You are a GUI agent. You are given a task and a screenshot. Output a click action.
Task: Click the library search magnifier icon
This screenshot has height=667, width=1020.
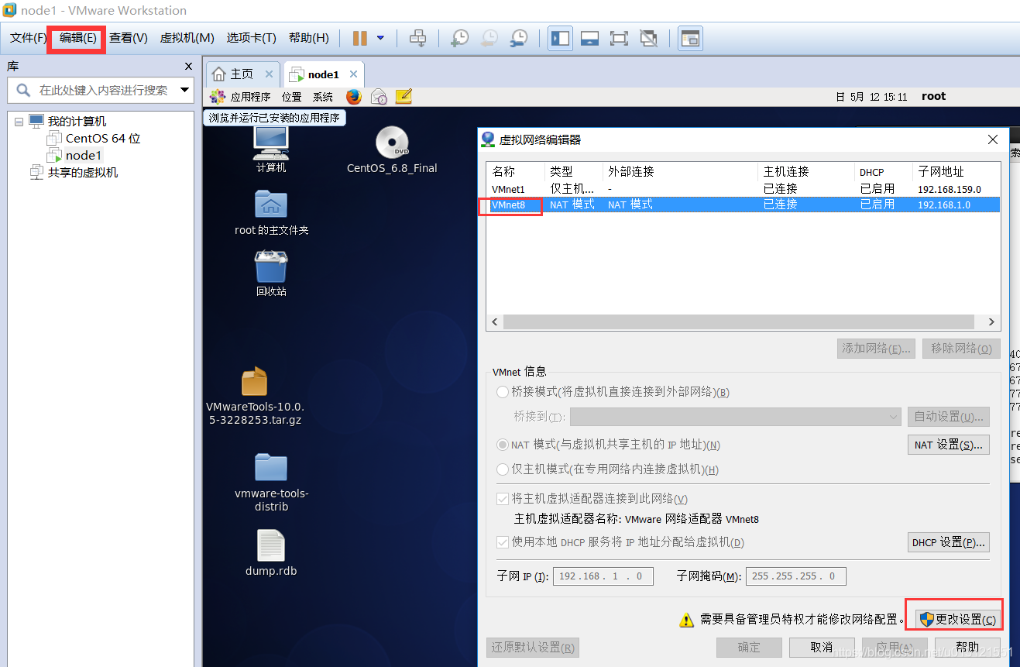(23, 90)
